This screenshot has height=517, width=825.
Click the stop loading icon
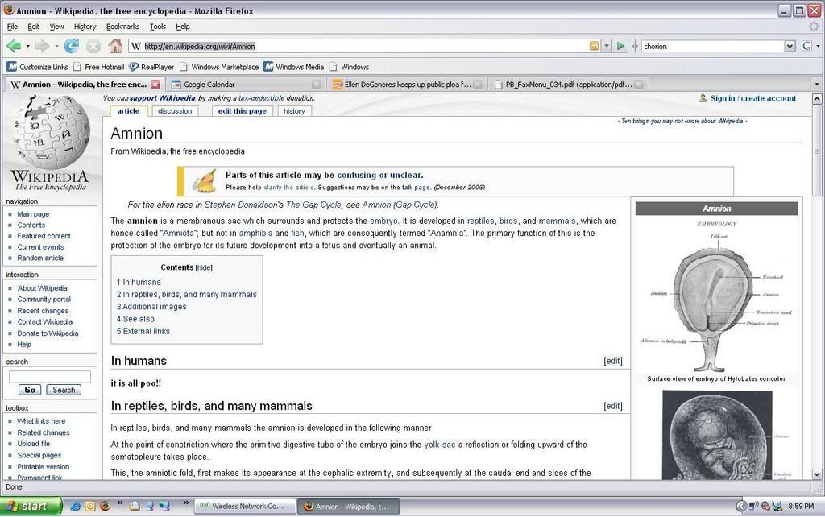93,46
